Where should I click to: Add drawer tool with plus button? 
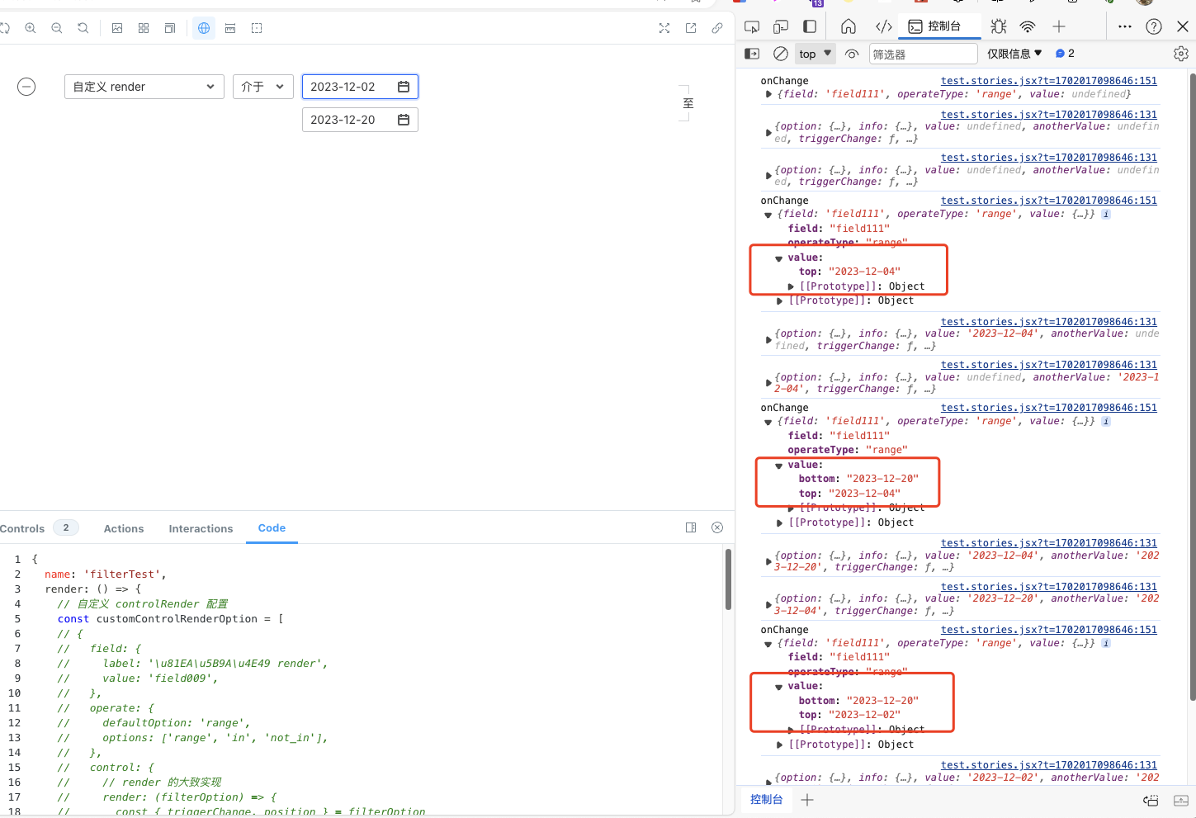[807, 799]
